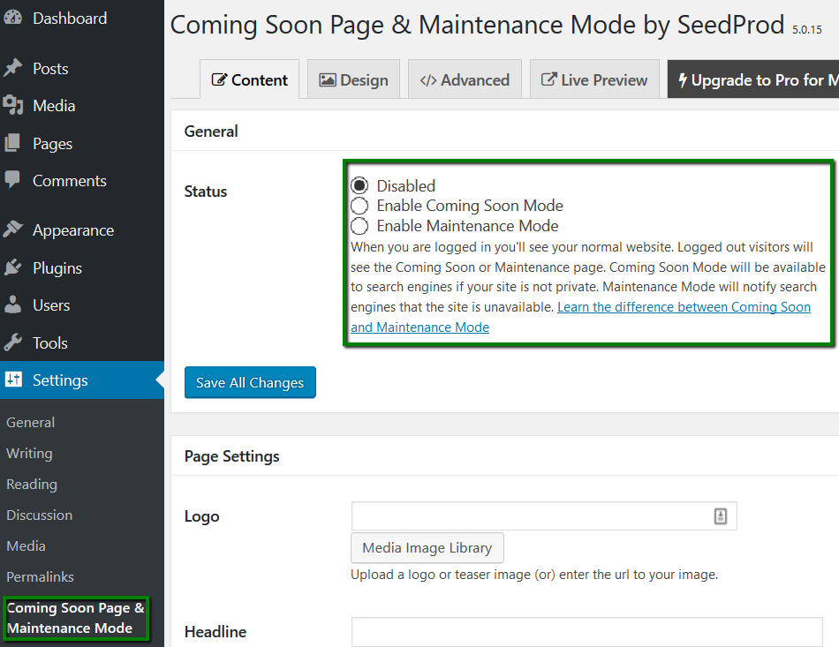Click the Settings sliders icon
The image size is (839, 647).
(x=13, y=380)
